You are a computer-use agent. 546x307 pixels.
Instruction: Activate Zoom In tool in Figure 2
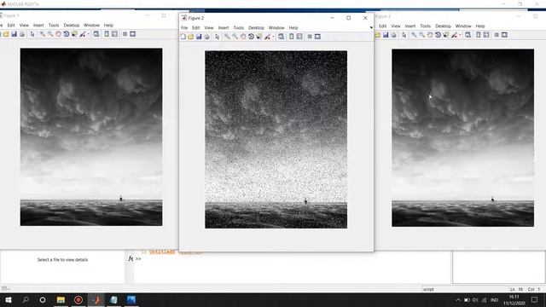[x=227, y=37]
